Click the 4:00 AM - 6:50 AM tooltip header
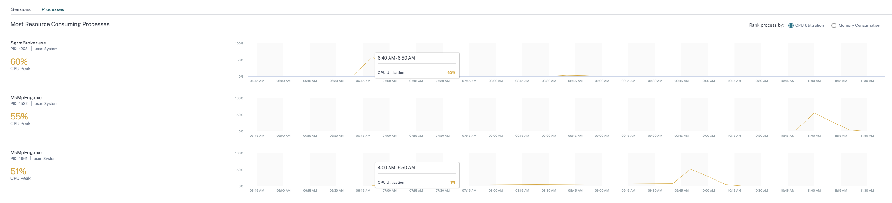This screenshot has width=892, height=203. pos(396,168)
